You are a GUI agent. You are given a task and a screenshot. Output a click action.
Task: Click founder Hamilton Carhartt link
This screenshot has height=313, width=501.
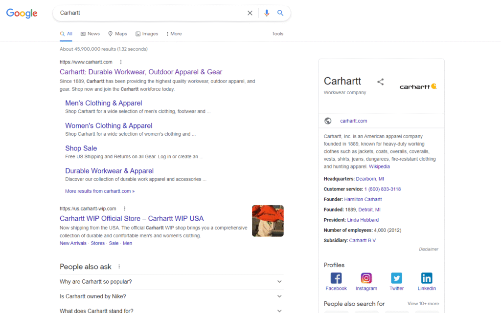pos(363,200)
